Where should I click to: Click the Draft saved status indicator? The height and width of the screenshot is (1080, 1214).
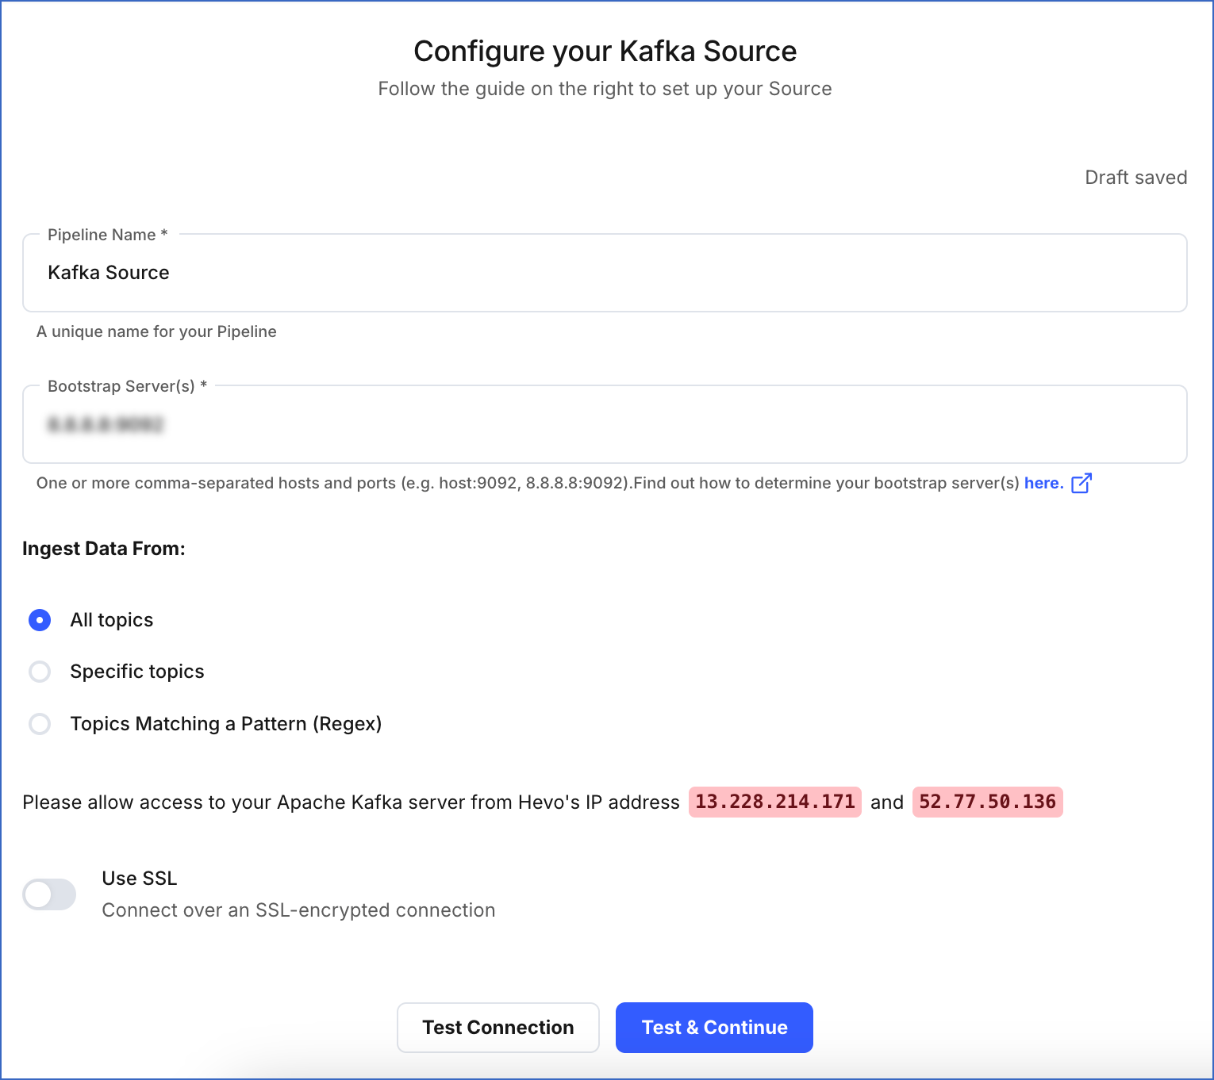tap(1135, 177)
